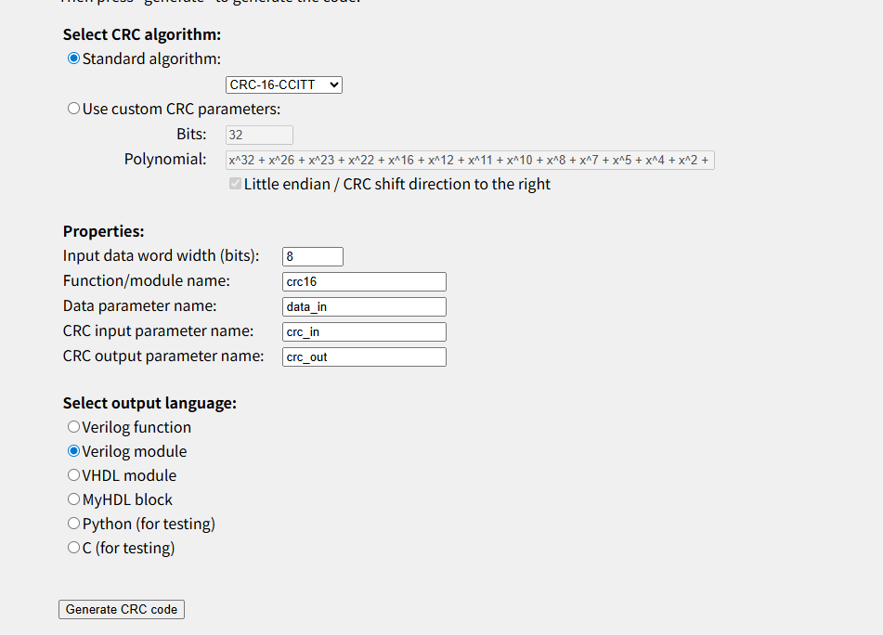Click the Function/module name field

[364, 281]
